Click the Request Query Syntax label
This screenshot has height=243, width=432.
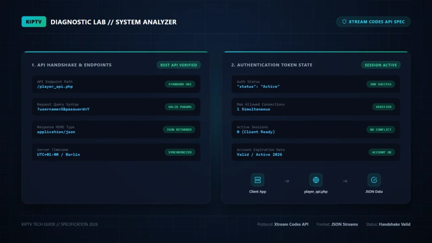point(58,105)
